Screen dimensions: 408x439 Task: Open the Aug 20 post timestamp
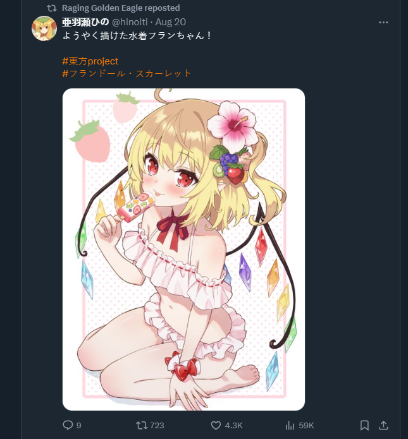[x=171, y=22]
